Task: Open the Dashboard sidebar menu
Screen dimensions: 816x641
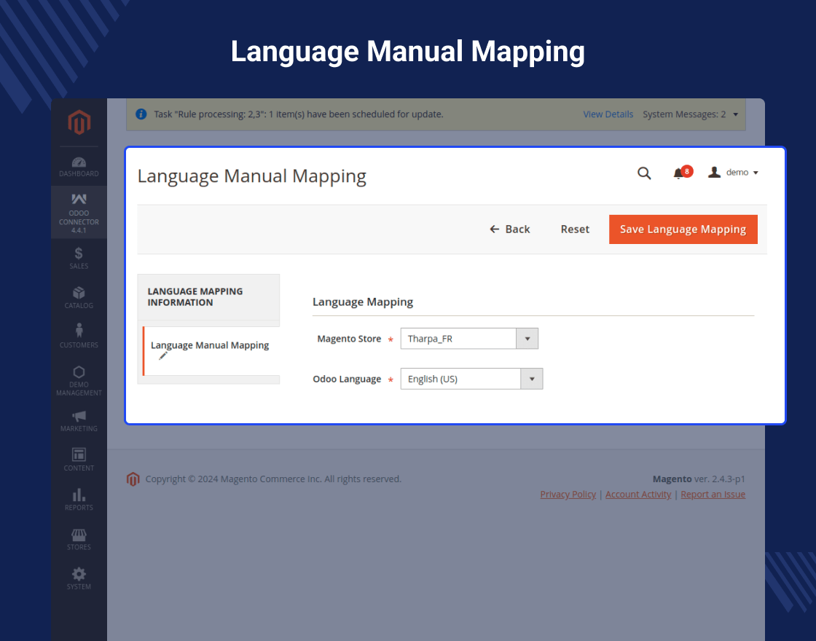Action: (x=79, y=167)
